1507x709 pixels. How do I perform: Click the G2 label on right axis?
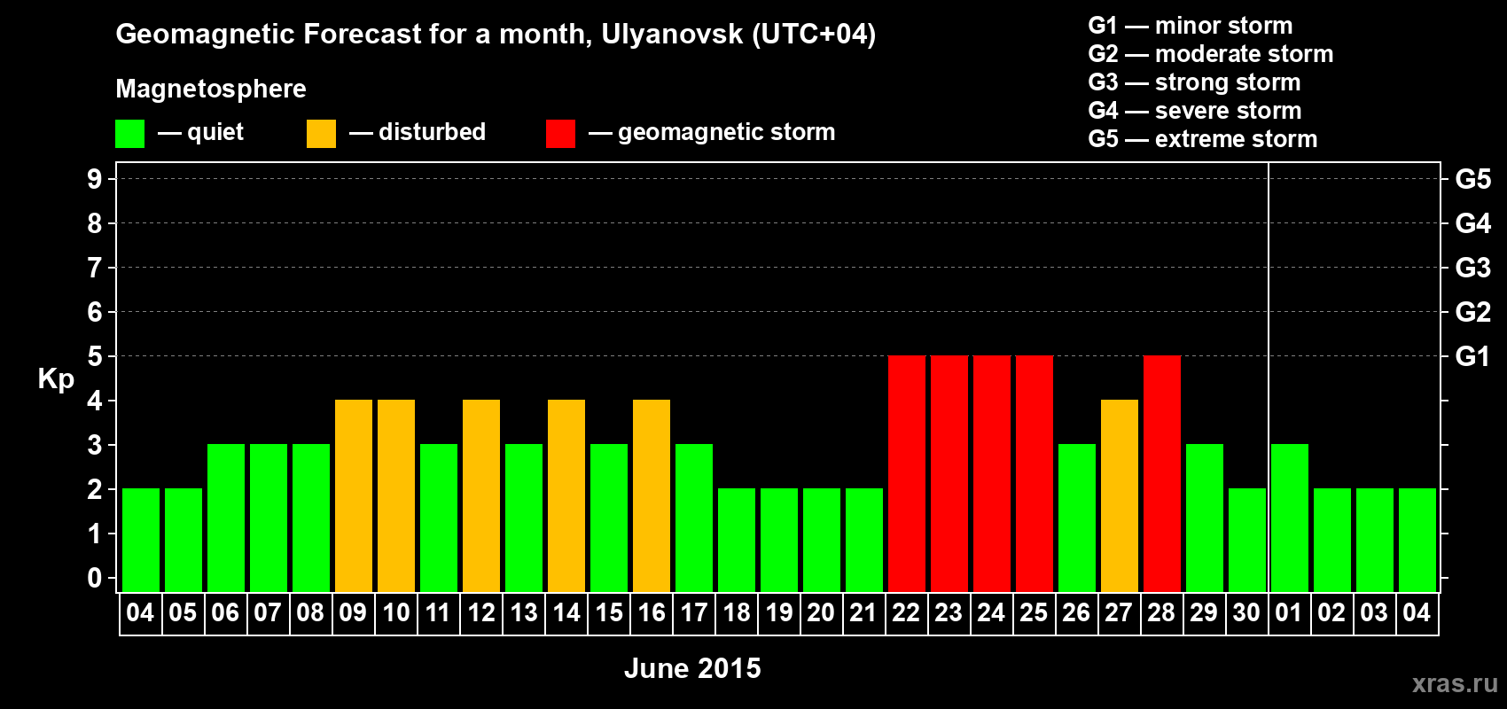coord(1472,312)
